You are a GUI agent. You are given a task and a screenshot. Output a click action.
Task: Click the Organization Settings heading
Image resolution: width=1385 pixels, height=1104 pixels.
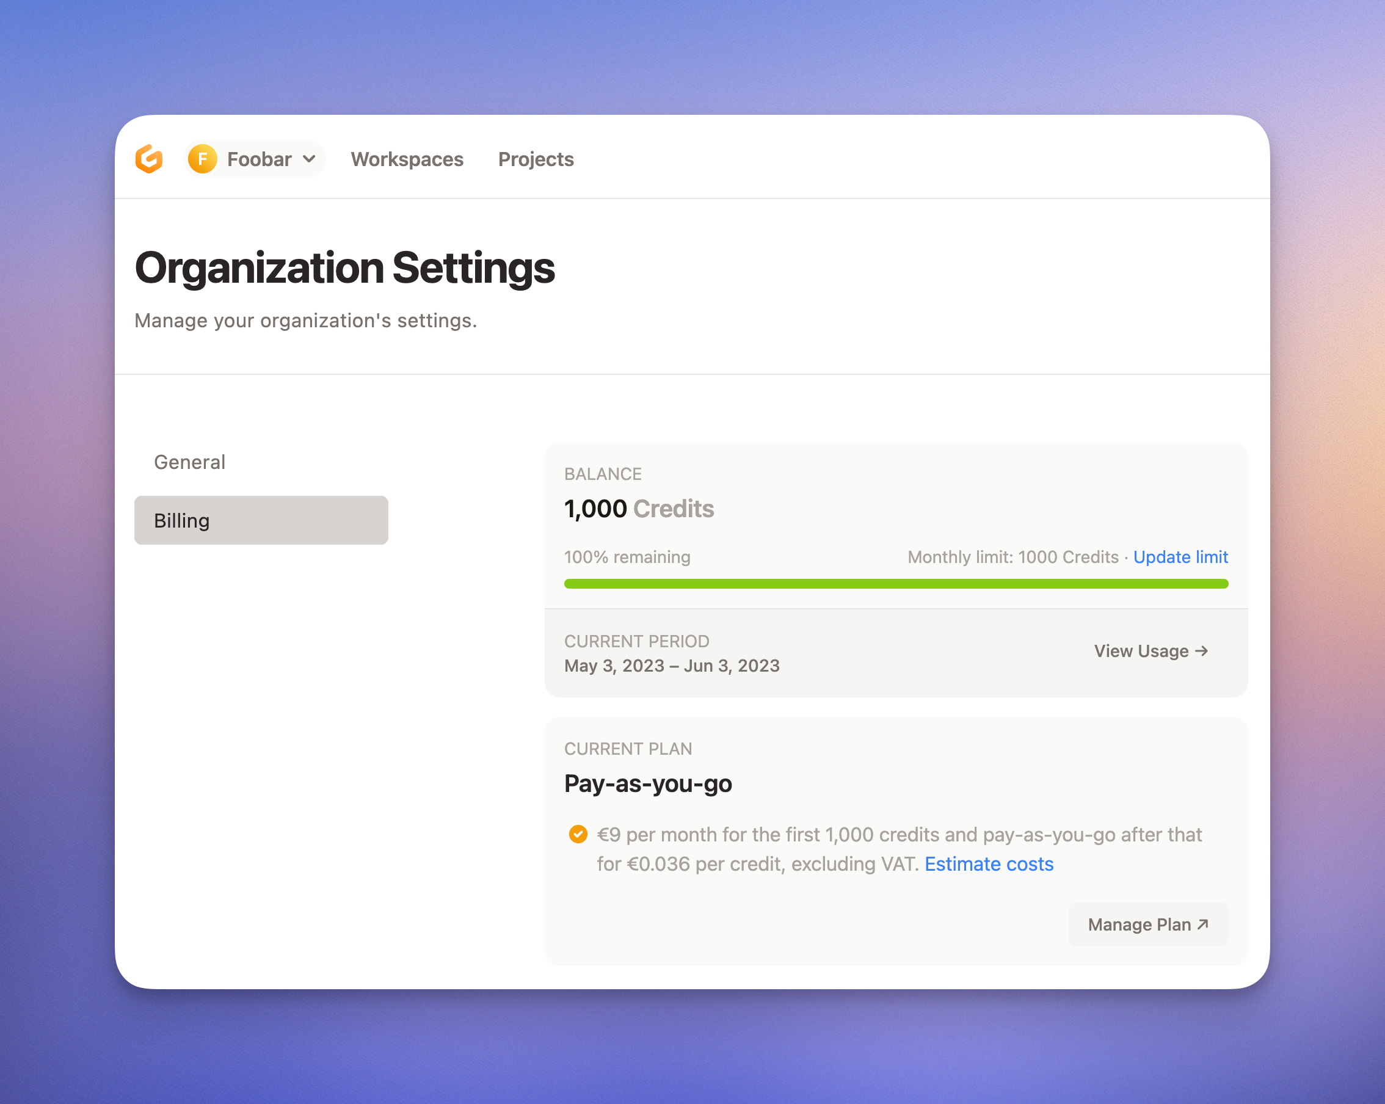[x=344, y=268]
